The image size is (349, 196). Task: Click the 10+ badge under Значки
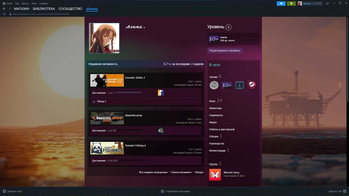coord(227,85)
